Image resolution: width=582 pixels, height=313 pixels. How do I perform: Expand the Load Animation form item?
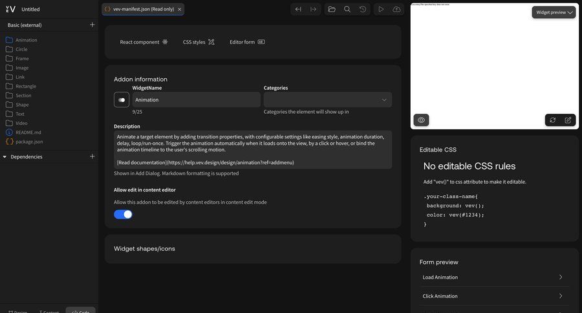coord(494,277)
